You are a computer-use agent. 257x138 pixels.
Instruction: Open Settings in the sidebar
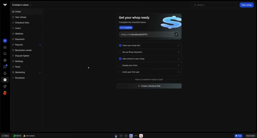(x=27, y=61)
